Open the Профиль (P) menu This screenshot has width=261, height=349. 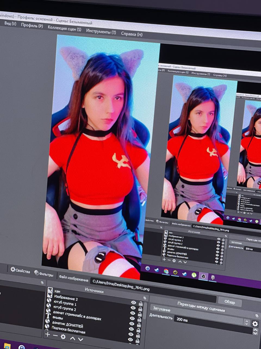[x=32, y=26]
